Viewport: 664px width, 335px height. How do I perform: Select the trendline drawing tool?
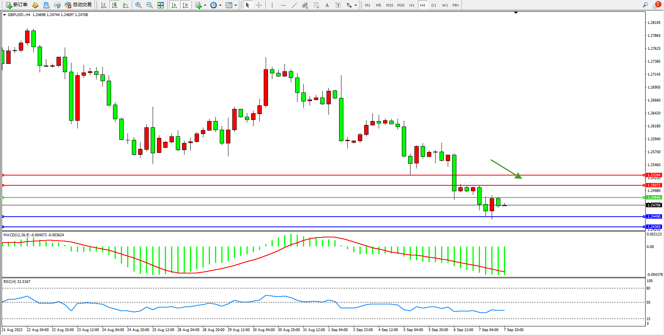[294, 5]
